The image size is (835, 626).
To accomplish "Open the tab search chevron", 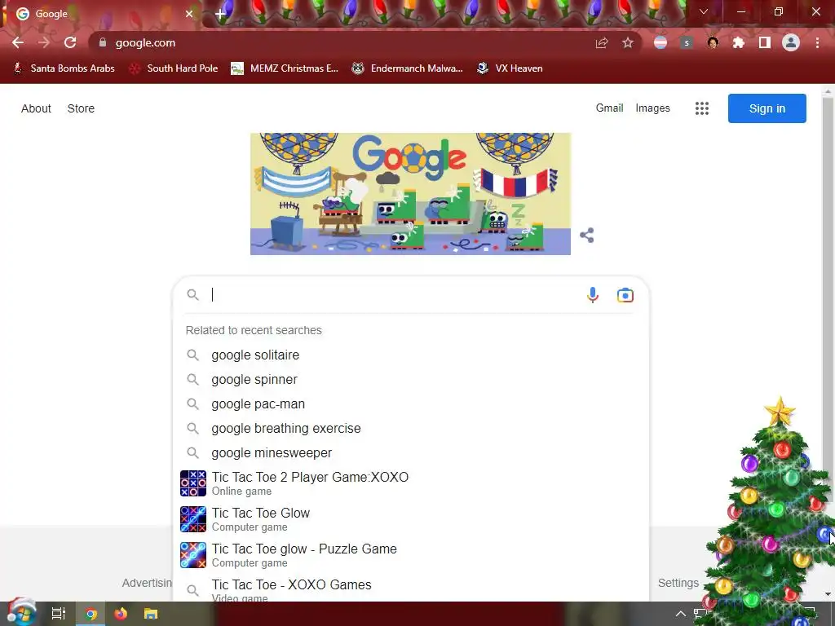I will (704, 11).
